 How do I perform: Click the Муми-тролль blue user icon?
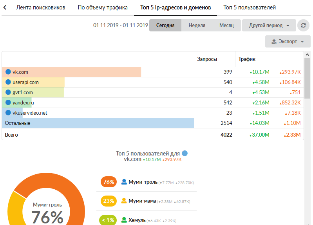(124, 182)
